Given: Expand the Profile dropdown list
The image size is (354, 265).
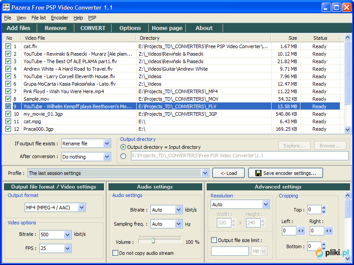Looking at the screenshot, I should [205, 173].
